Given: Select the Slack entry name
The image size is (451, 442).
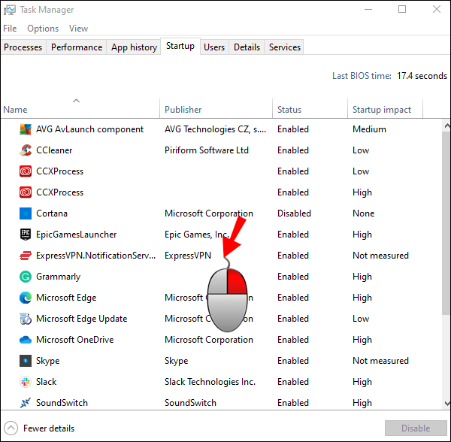Looking at the screenshot, I should click(47, 382).
